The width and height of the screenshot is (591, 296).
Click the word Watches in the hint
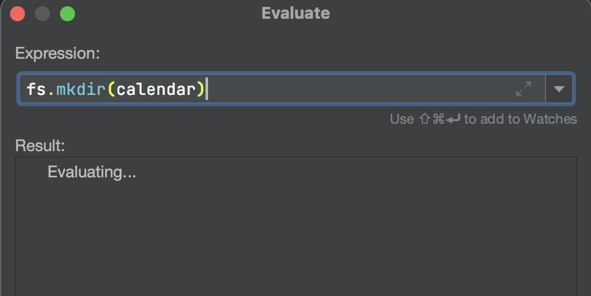pyautogui.click(x=550, y=119)
